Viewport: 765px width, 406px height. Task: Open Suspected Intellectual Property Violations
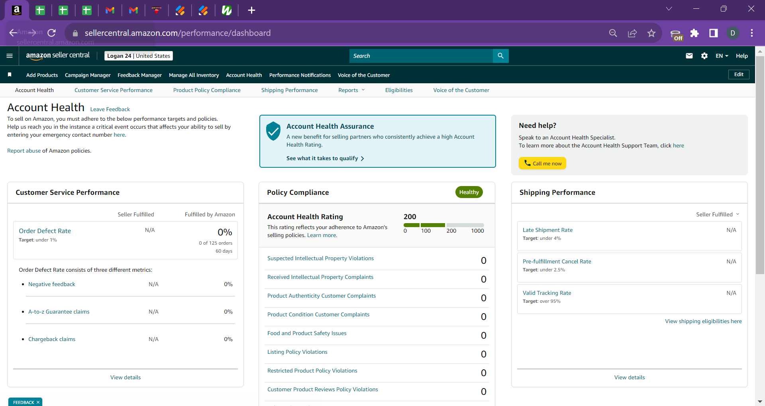(320, 258)
